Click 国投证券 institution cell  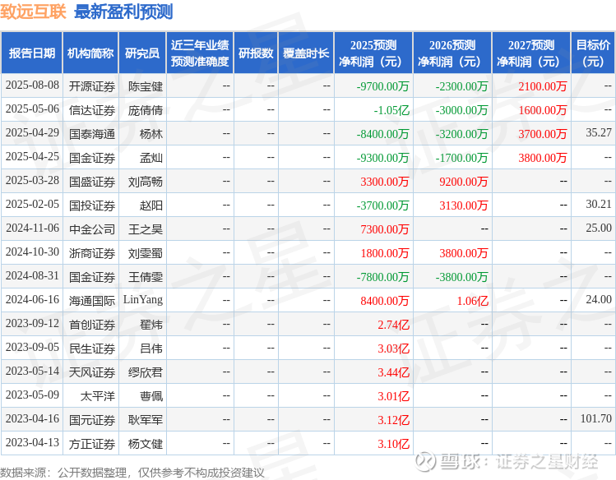point(92,205)
